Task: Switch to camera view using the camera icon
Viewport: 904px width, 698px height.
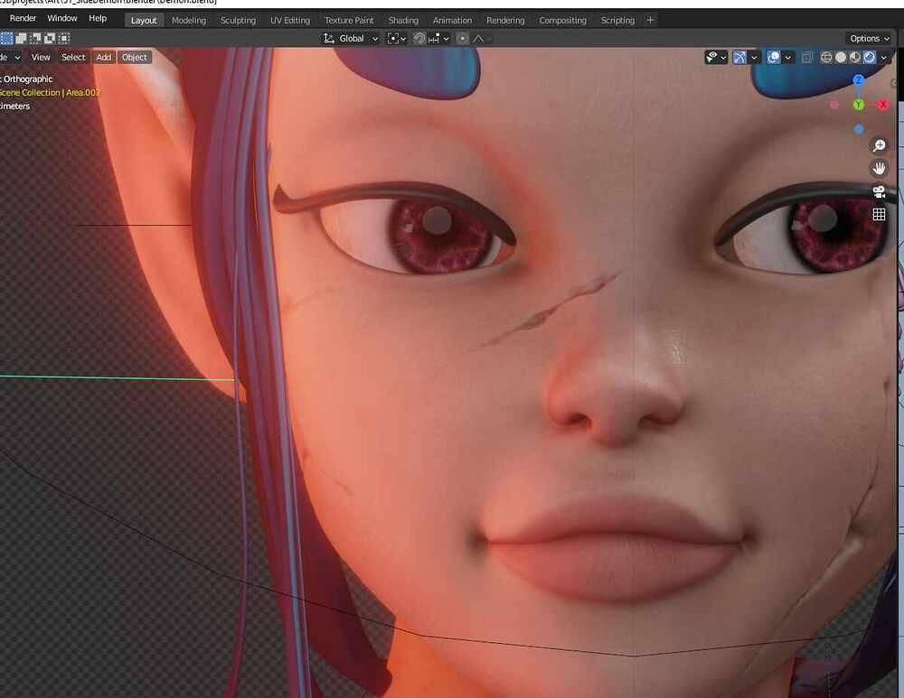Action: click(x=877, y=191)
